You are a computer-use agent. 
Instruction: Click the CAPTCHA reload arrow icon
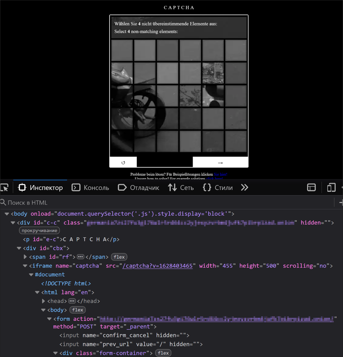pos(123,163)
